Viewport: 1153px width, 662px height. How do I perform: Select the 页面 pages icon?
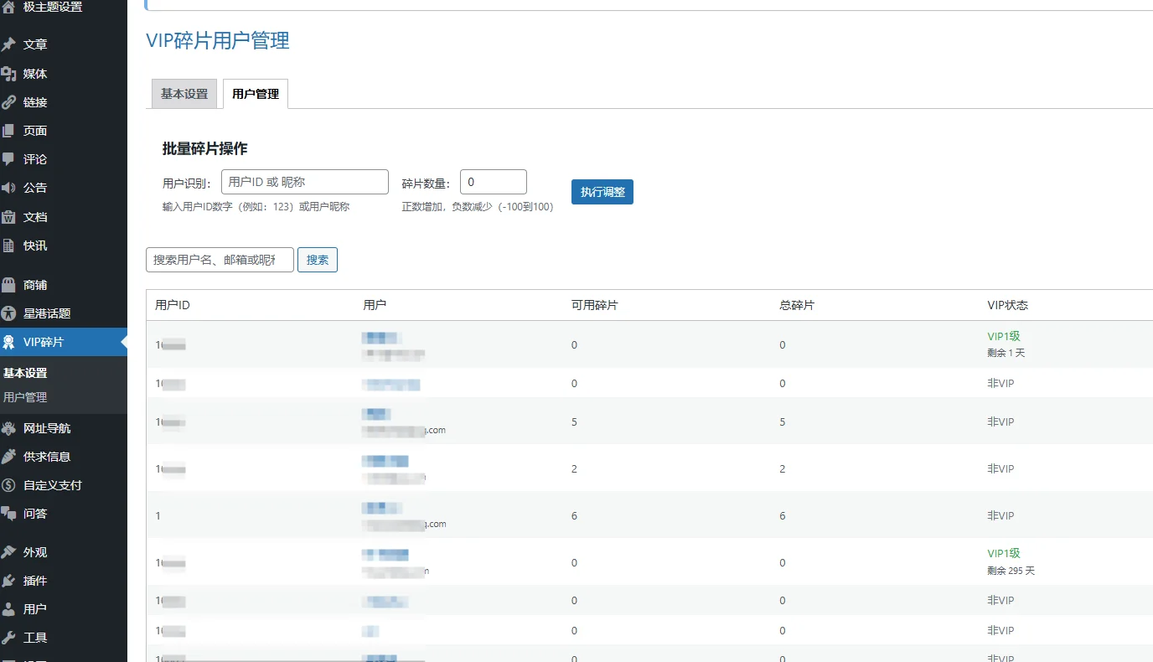(x=9, y=131)
